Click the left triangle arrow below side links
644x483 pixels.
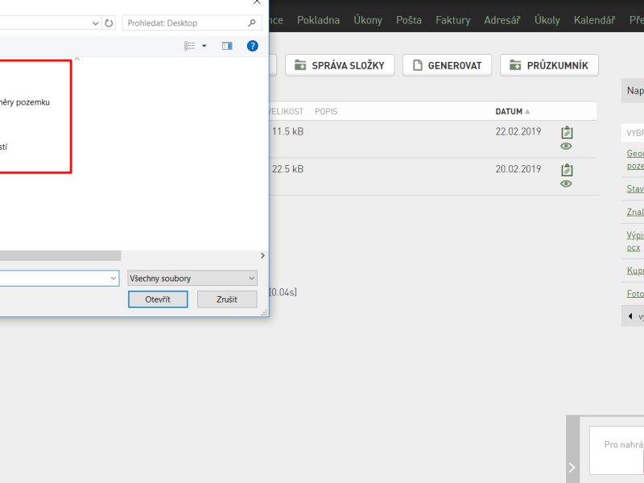tap(630, 316)
